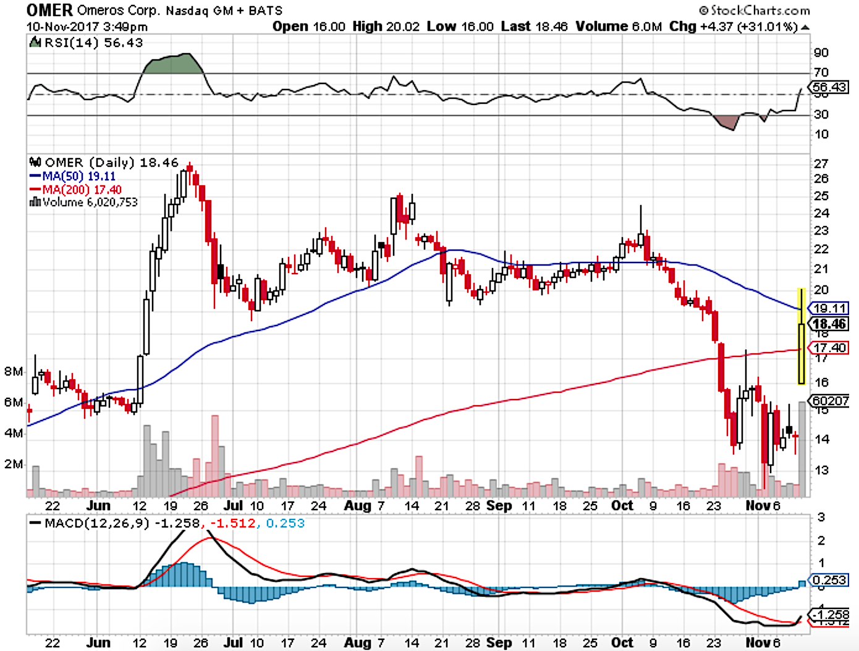Image resolution: width=859 pixels, height=651 pixels.
Task: Click the 8M volume axis label
Action: point(14,371)
